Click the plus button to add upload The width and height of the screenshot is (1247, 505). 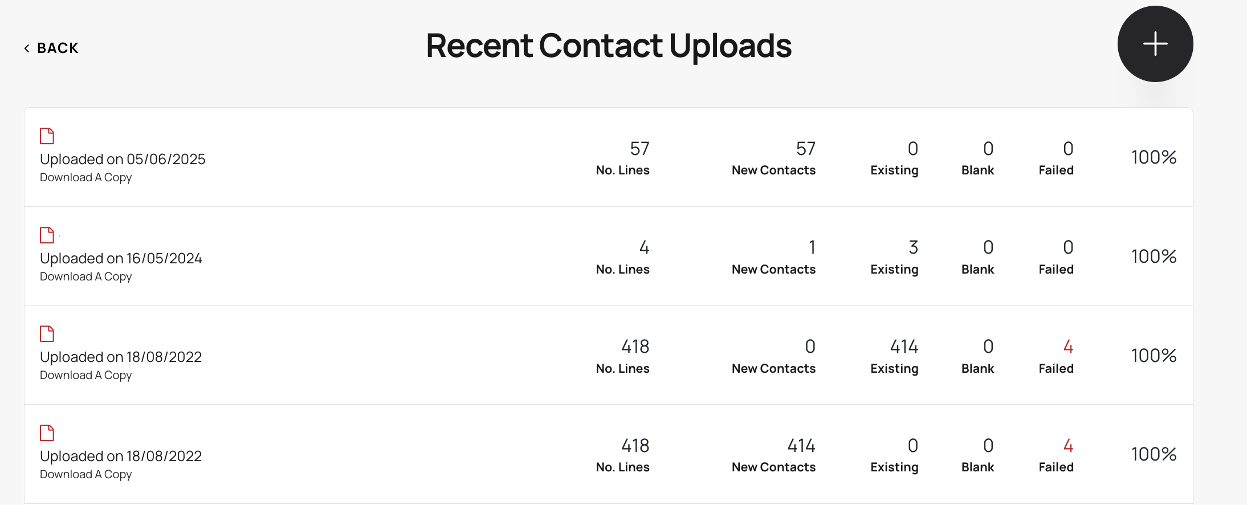(1155, 44)
